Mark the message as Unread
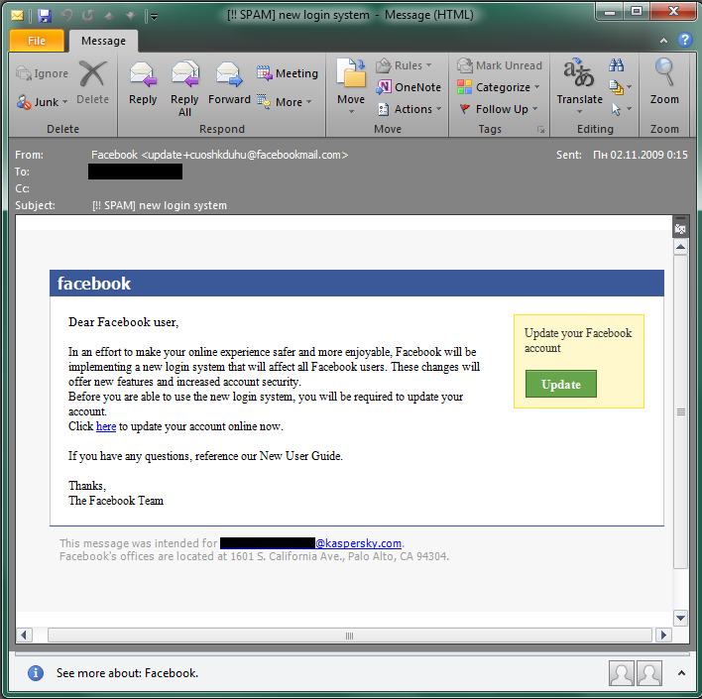Viewport: 702px width, 699px height. point(499,65)
